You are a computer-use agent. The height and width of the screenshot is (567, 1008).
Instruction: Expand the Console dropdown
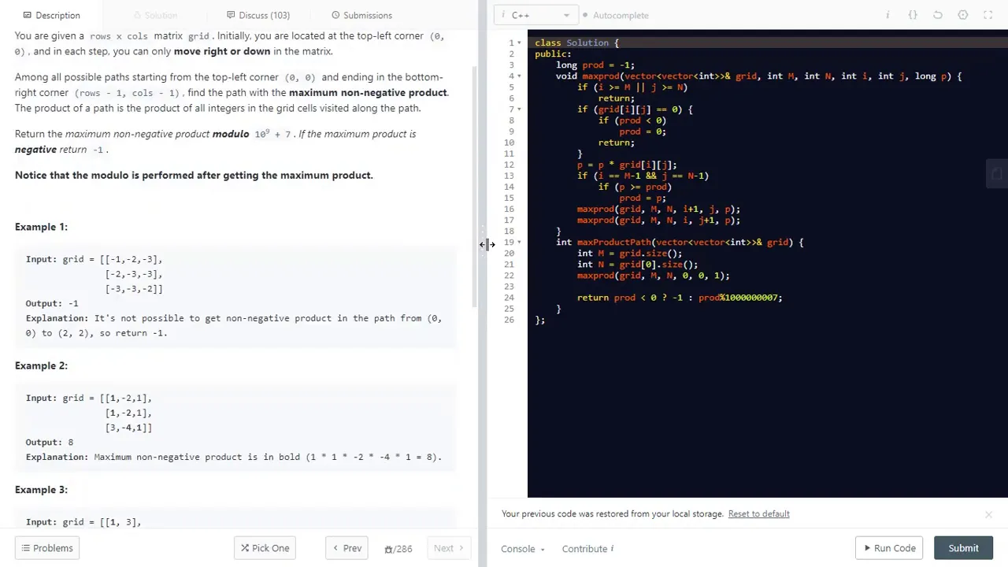[x=523, y=549]
